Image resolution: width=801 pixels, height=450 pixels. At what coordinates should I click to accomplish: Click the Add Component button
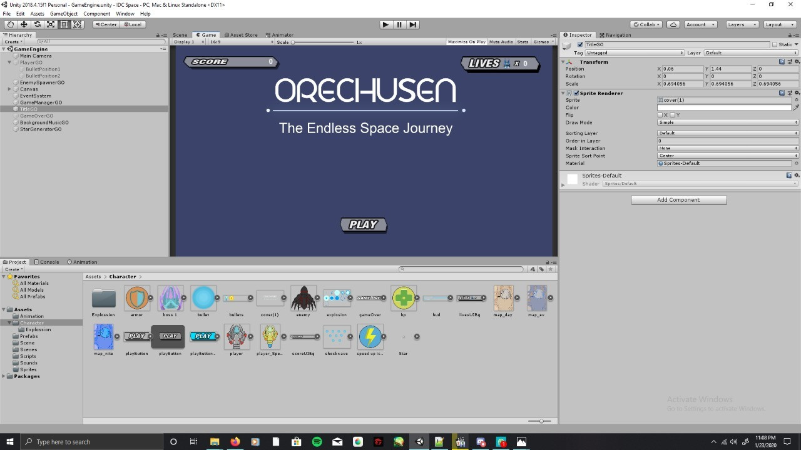pos(679,200)
